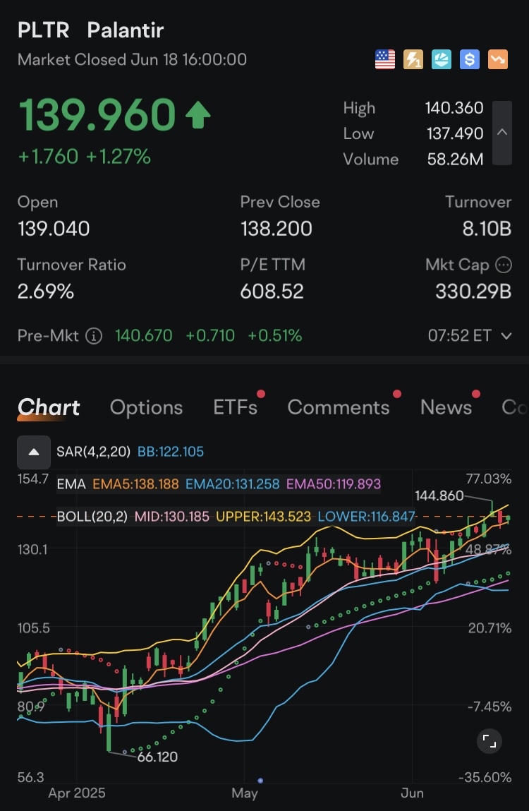Collapse the High/Low/Volume stats panel
Viewport: 529px width, 811px height.
(x=502, y=133)
